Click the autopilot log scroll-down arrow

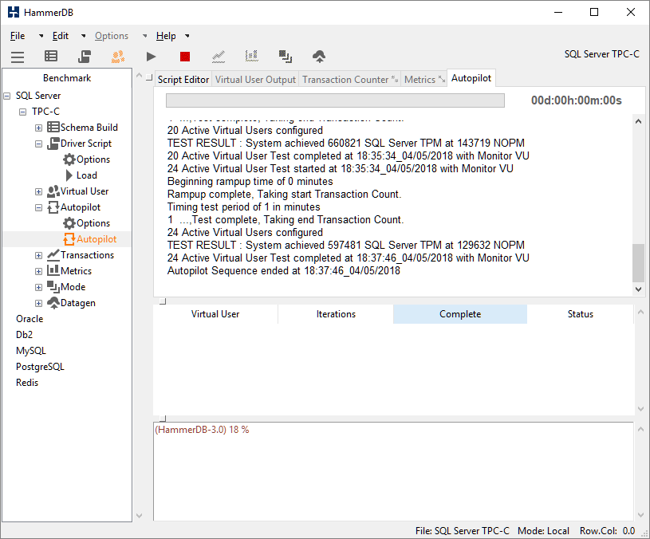638,289
